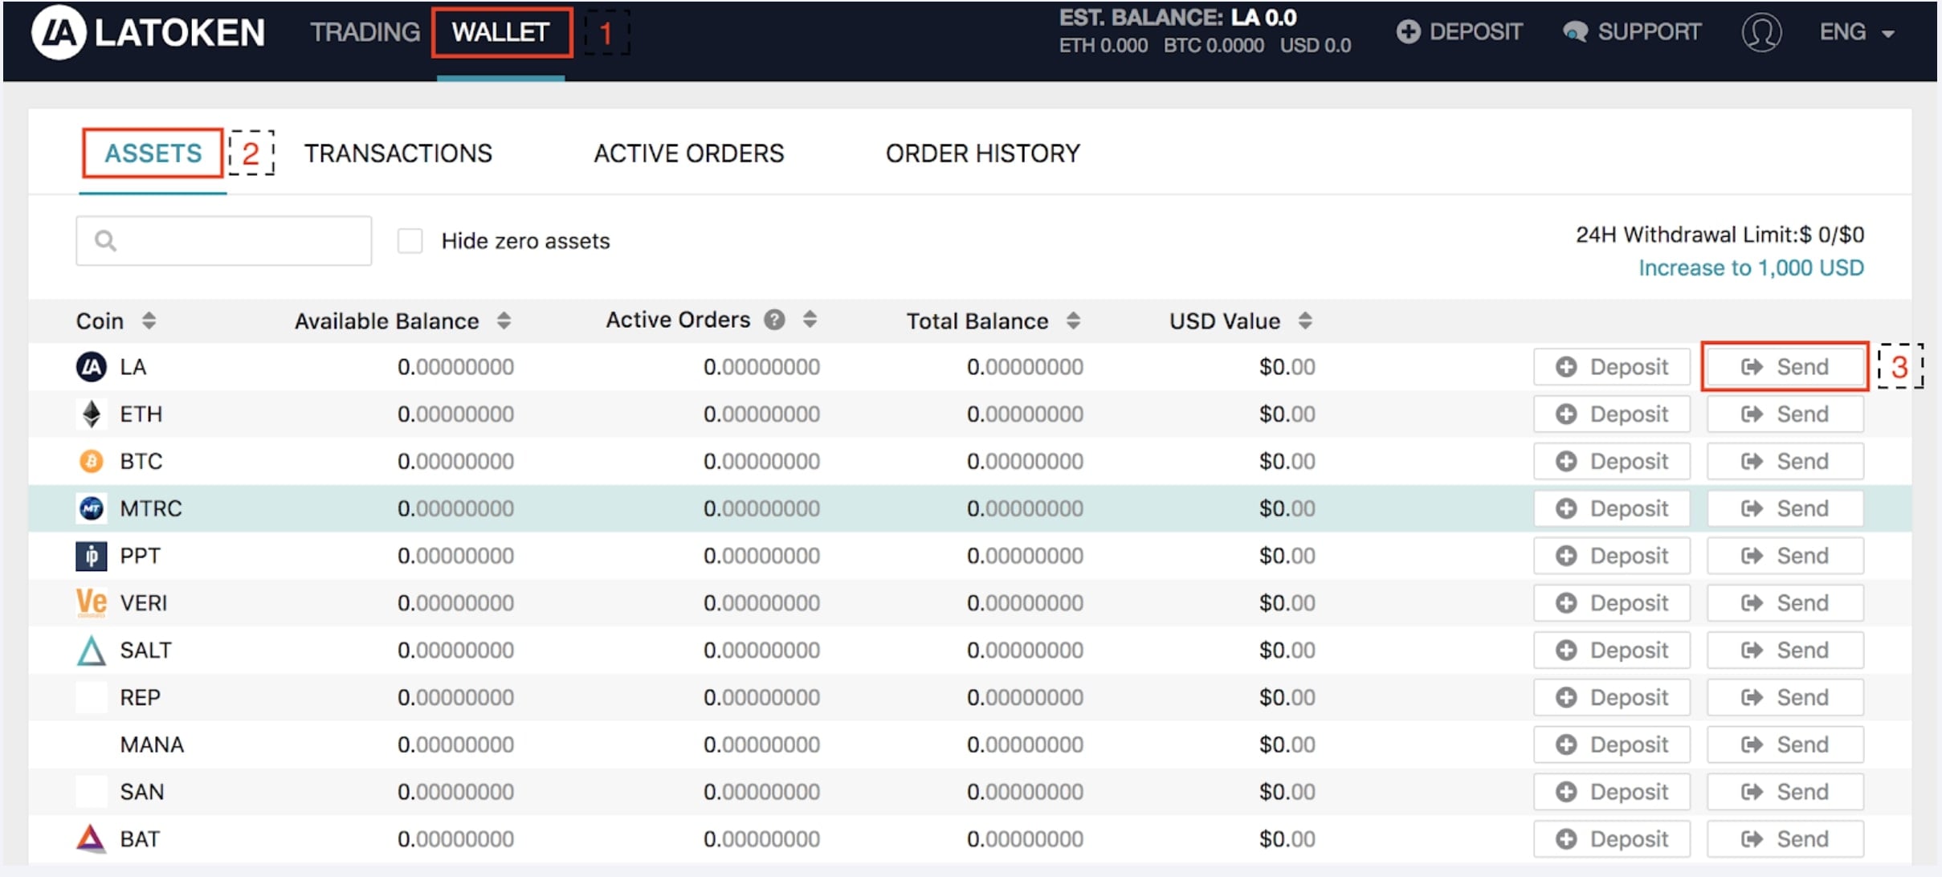Click the Hide zero assets label
The width and height of the screenshot is (1942, 877).
click(x=525, y=241)
